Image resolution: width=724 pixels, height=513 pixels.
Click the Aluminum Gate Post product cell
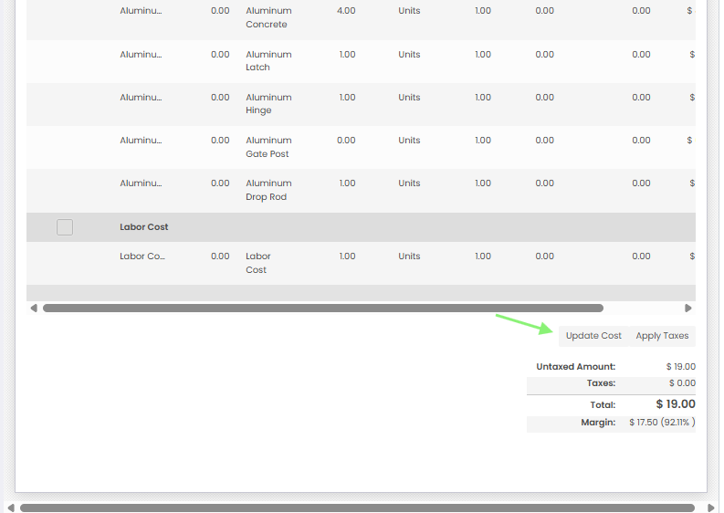[268, 147]
